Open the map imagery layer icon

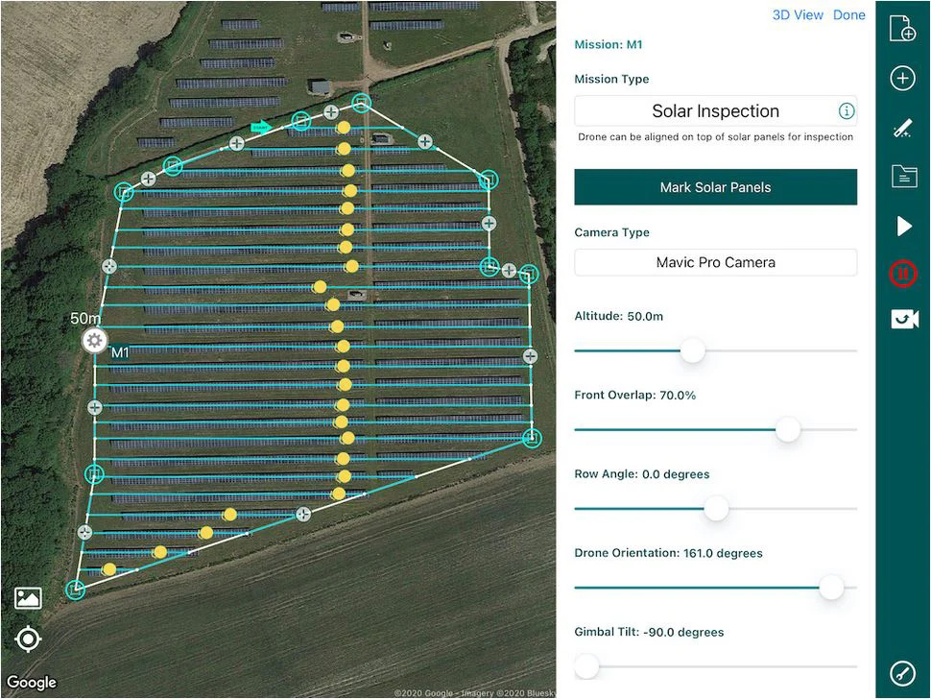coord(28,599)
